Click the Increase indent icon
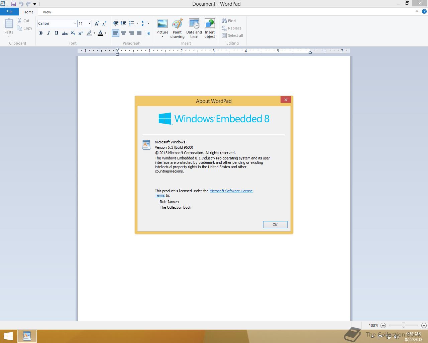The image size is (428, 343). tap(123, 23)
